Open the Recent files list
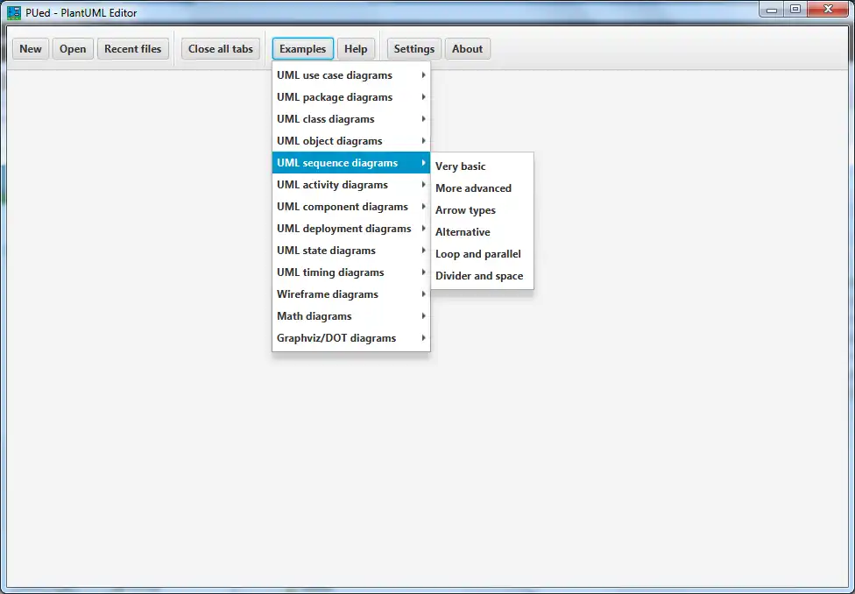The width and height of the screenshot is (855, 594). 133,48
